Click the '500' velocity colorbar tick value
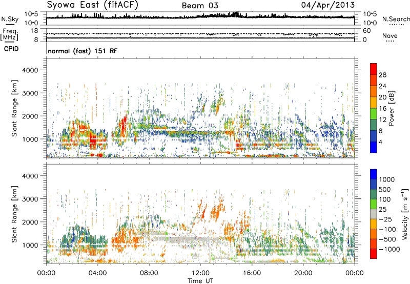 [386, 190]
